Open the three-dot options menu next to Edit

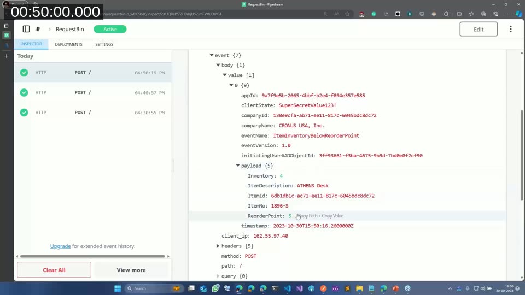pos(511,29)
